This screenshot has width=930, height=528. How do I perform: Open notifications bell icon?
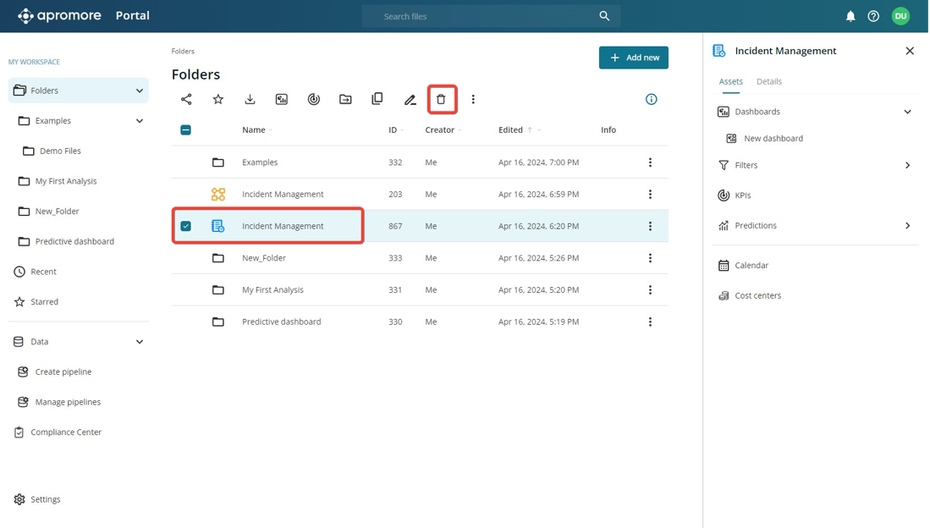pos(850,16)
